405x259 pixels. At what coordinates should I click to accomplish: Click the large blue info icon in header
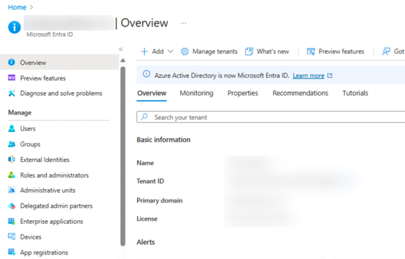click(14, 27)
